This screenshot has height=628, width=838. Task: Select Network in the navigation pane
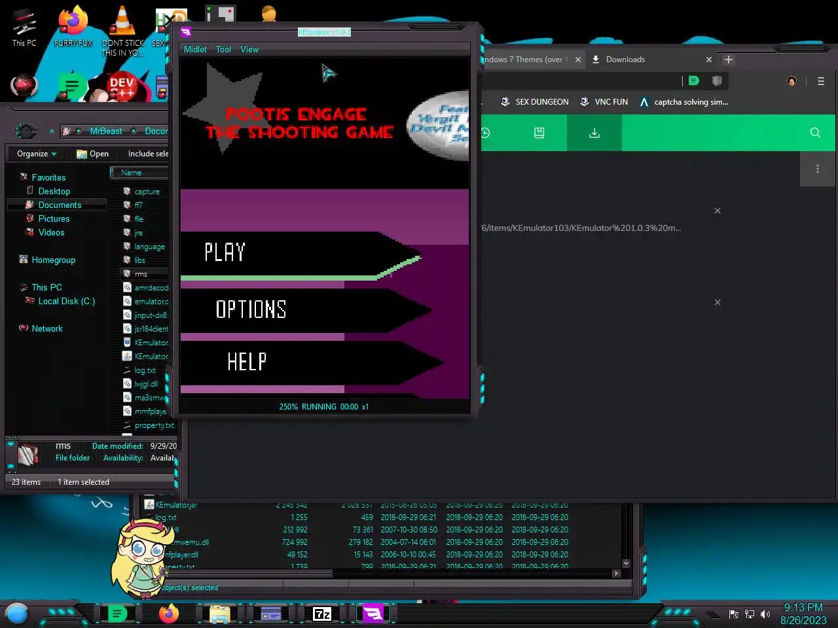tap(47, 328)
